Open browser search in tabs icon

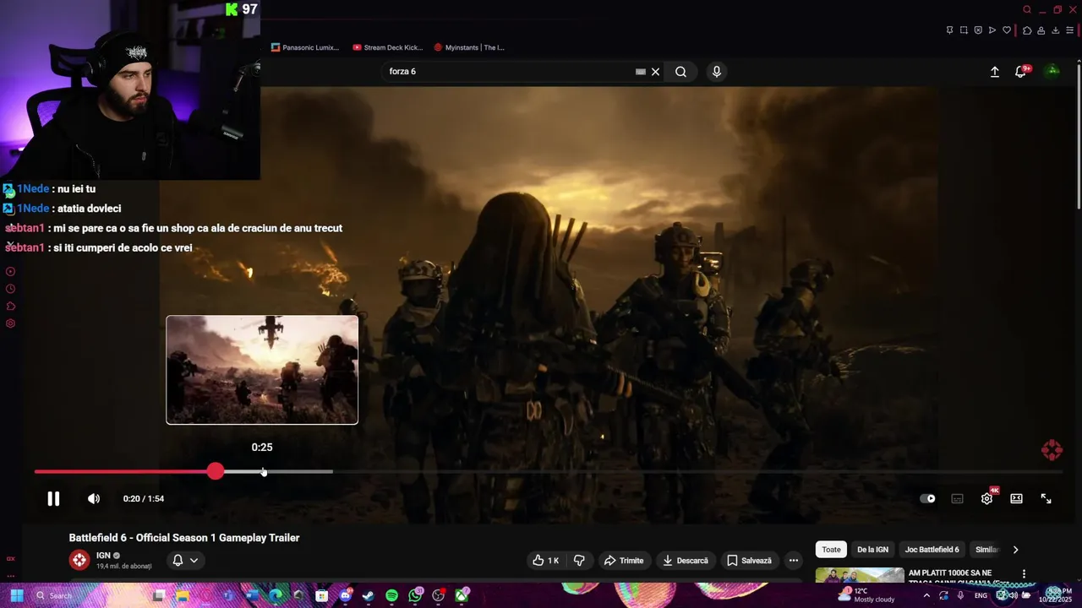coord(1027,10)
